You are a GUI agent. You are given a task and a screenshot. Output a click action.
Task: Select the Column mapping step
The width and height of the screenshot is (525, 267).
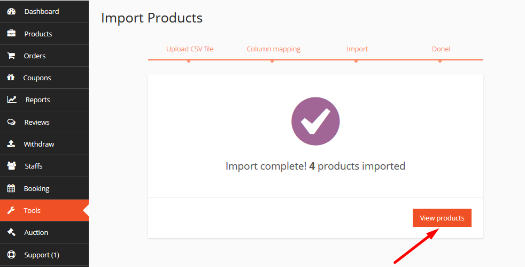click(x=274, y=49)
